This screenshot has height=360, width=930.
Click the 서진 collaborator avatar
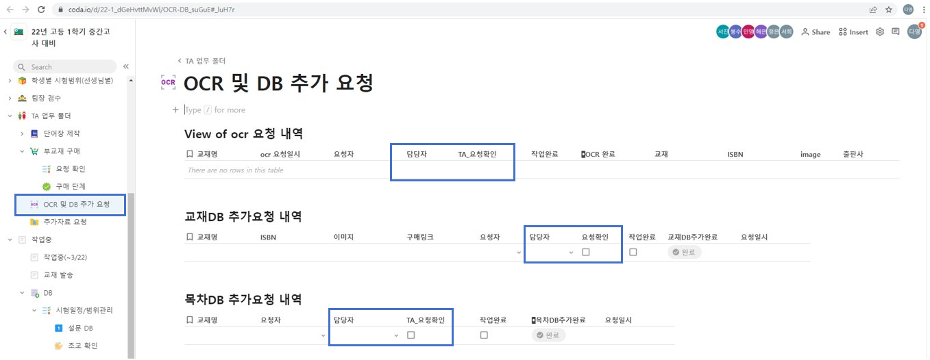click(x=722, y=31)
